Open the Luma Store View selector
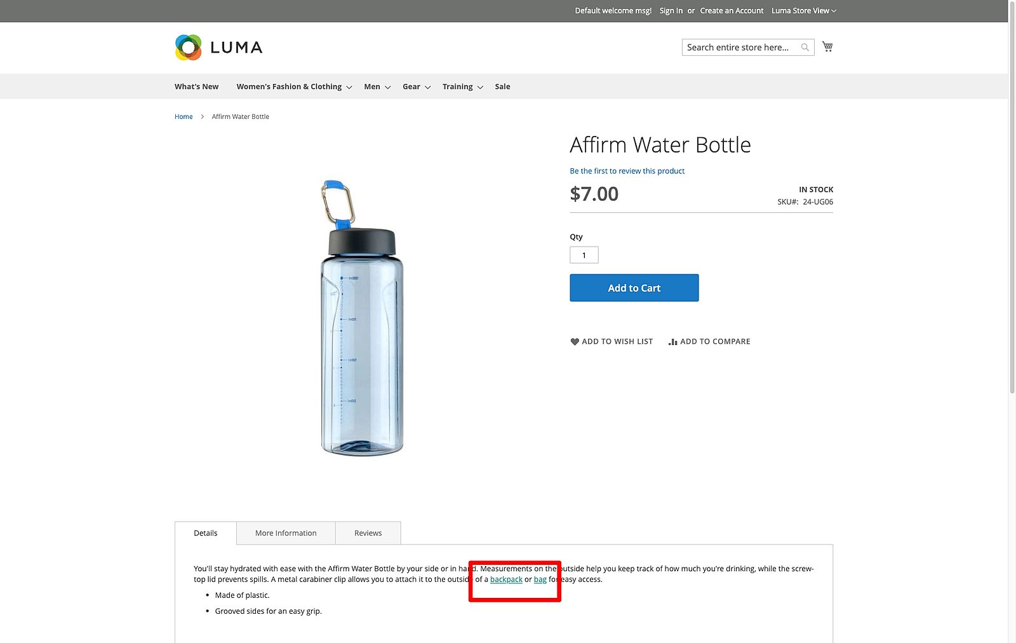Screen dimensions: 1016x643 click(803, 11)
